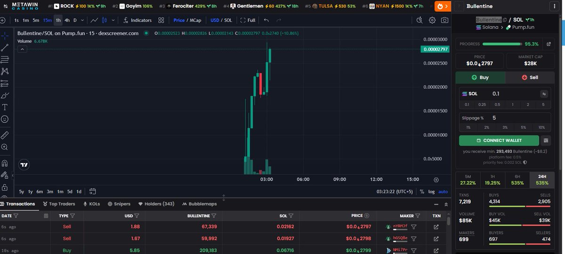Switch chart to line style
Viewport: 565px width, 254px height.
click(94, 20)
